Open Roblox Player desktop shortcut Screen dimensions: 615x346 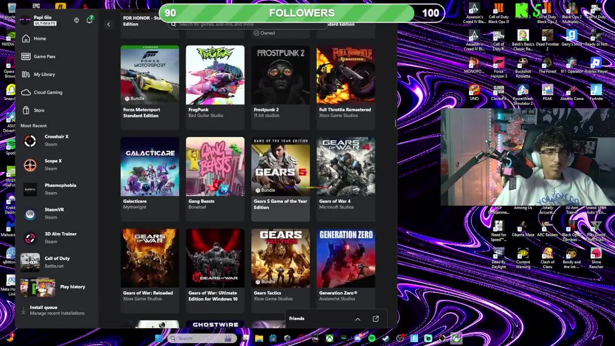click(x=596, y=65)
